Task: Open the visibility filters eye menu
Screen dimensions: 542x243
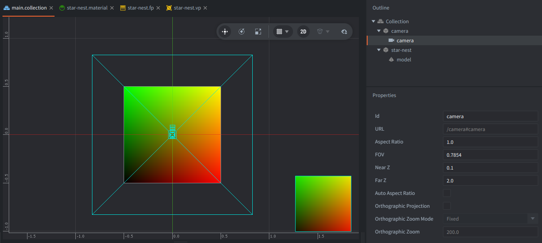Action: (344, 32)
